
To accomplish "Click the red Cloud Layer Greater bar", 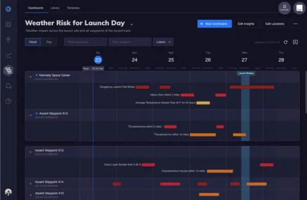I will 148,165.
